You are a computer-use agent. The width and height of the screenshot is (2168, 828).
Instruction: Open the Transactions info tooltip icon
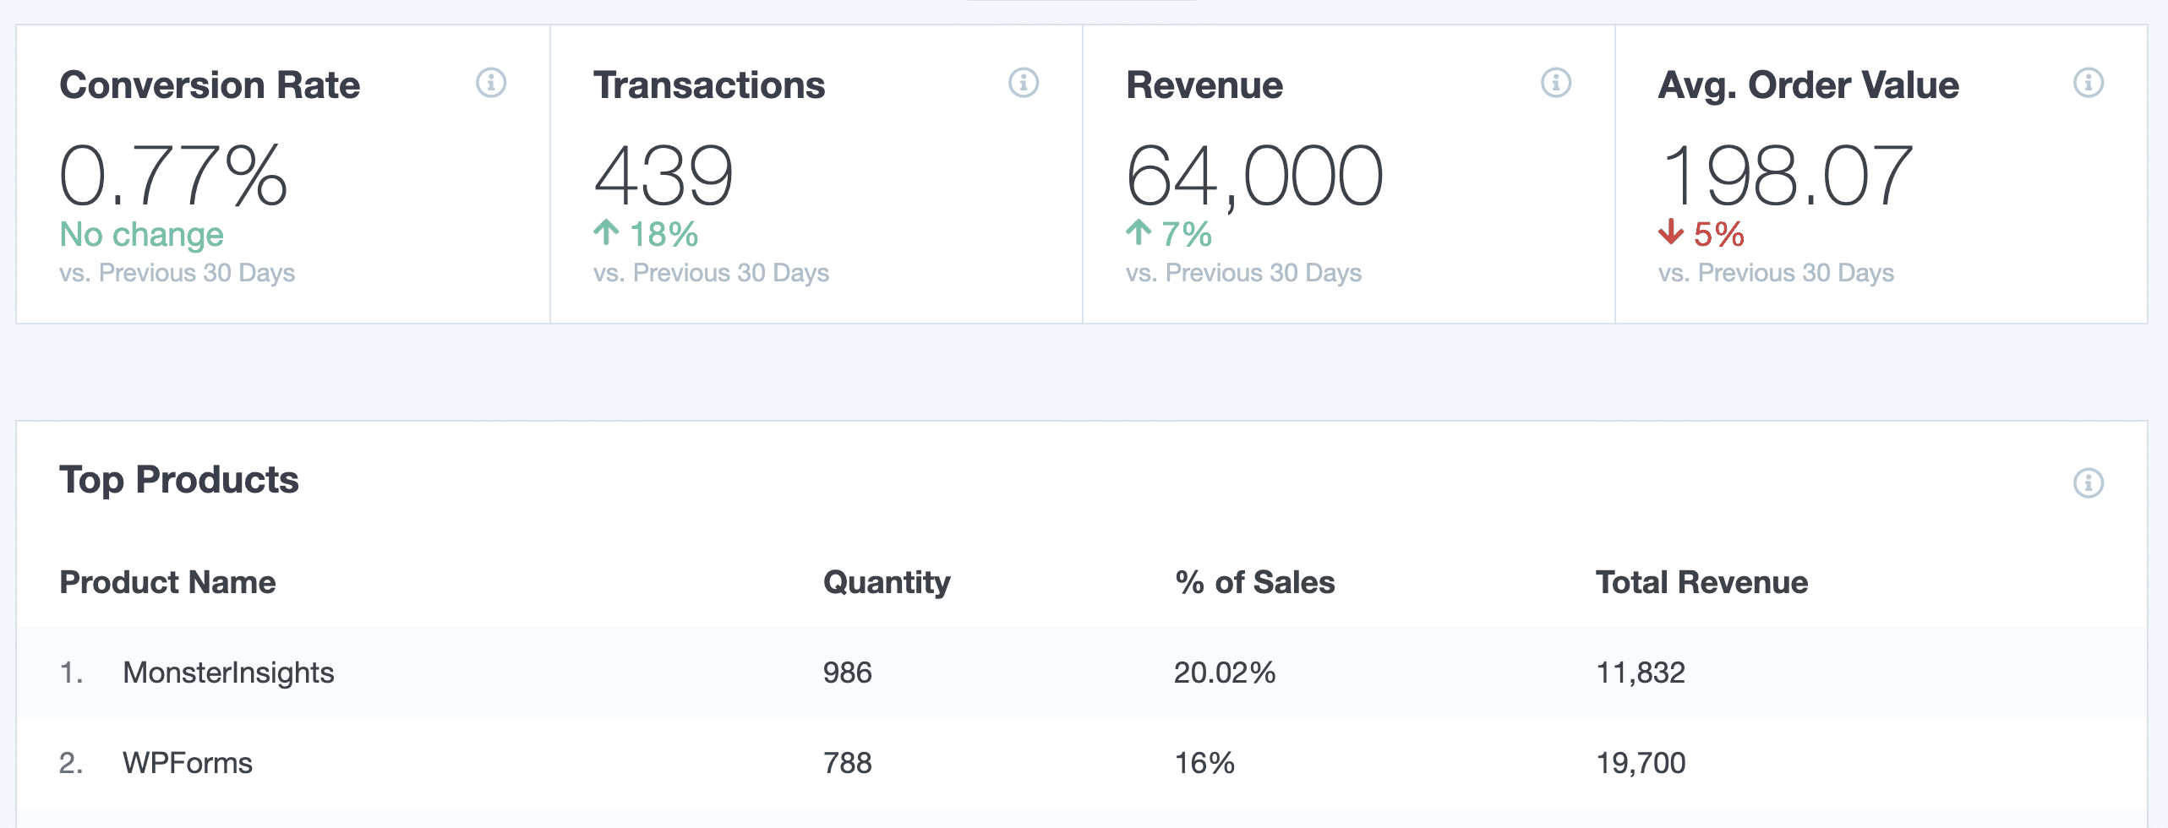[1023, 83]
